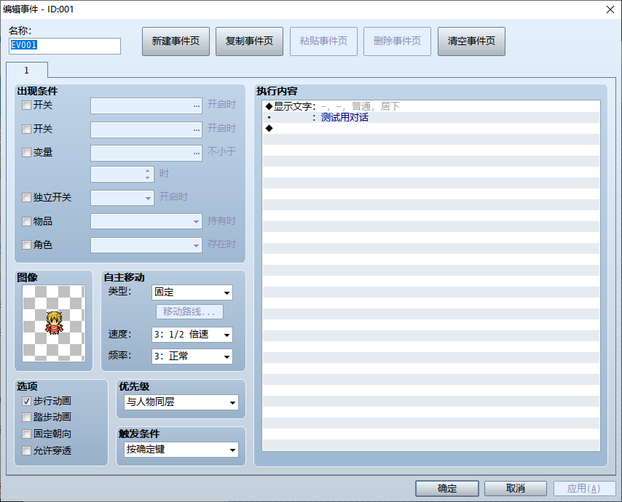
Task: Turn on the 允许穿透 option
Action: click(x=26, y=450)
